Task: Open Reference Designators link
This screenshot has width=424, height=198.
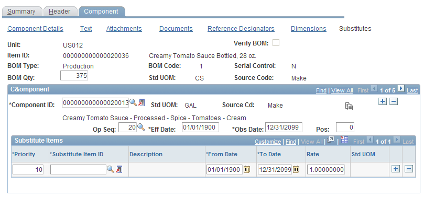Action: [x=241, y=29]
